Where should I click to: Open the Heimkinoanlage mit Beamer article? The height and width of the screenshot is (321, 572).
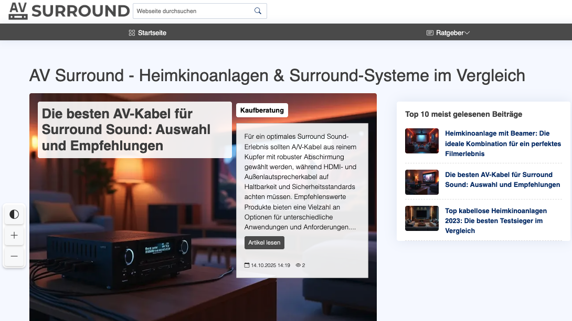pyautogui.click(x=503, y=143)
